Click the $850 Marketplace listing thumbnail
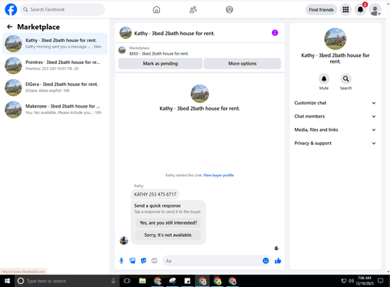Image resolution: width=390 pixels, height=287 pixels. pos(122,50)
